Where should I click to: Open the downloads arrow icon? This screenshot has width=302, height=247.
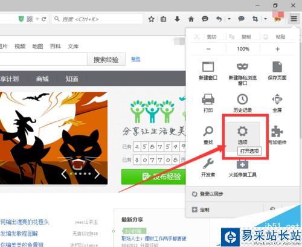pyautogui.click(x=177, y=19)
